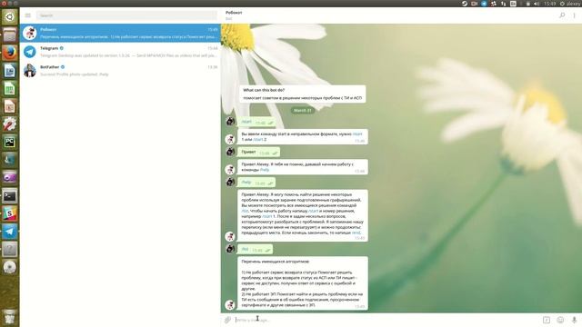Viewport: 582px width, 327px height.
Task: Click 'What can this bot do?' info box
Action: coord(303,94)
